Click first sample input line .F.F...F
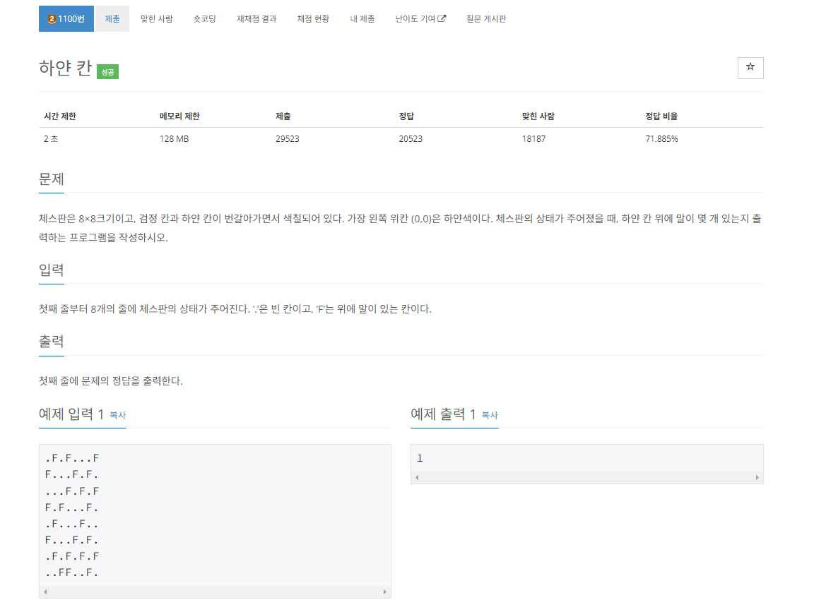This screenshot has width=814, height=612. [72, 459]
